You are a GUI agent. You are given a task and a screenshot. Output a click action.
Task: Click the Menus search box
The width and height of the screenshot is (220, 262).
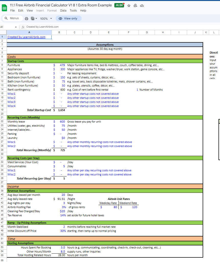(13, 18)
